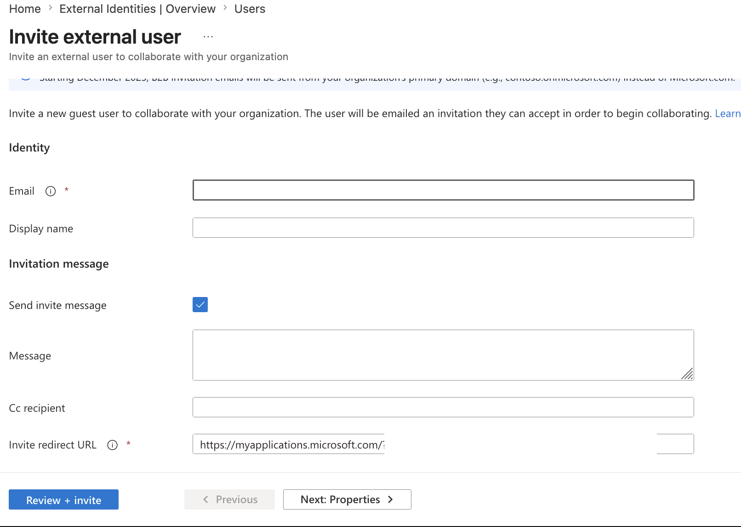The image size is (741, 527).
Task: Uncheck the Send invite message checkbox
Action: [x=200, y=304]
